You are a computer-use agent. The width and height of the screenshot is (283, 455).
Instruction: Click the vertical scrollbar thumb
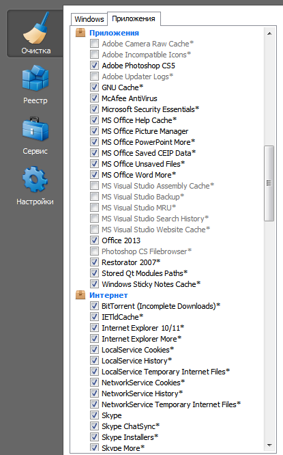click(x=269, y=183)
